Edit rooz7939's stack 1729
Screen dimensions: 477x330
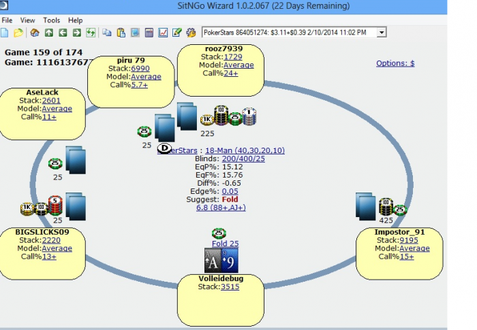233,57
